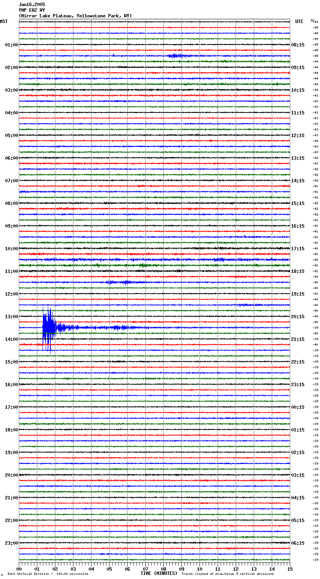Viewport: 320px width, 579px height.
Task: Select the 00:15 UTC time label
Action: click(298, 407)
